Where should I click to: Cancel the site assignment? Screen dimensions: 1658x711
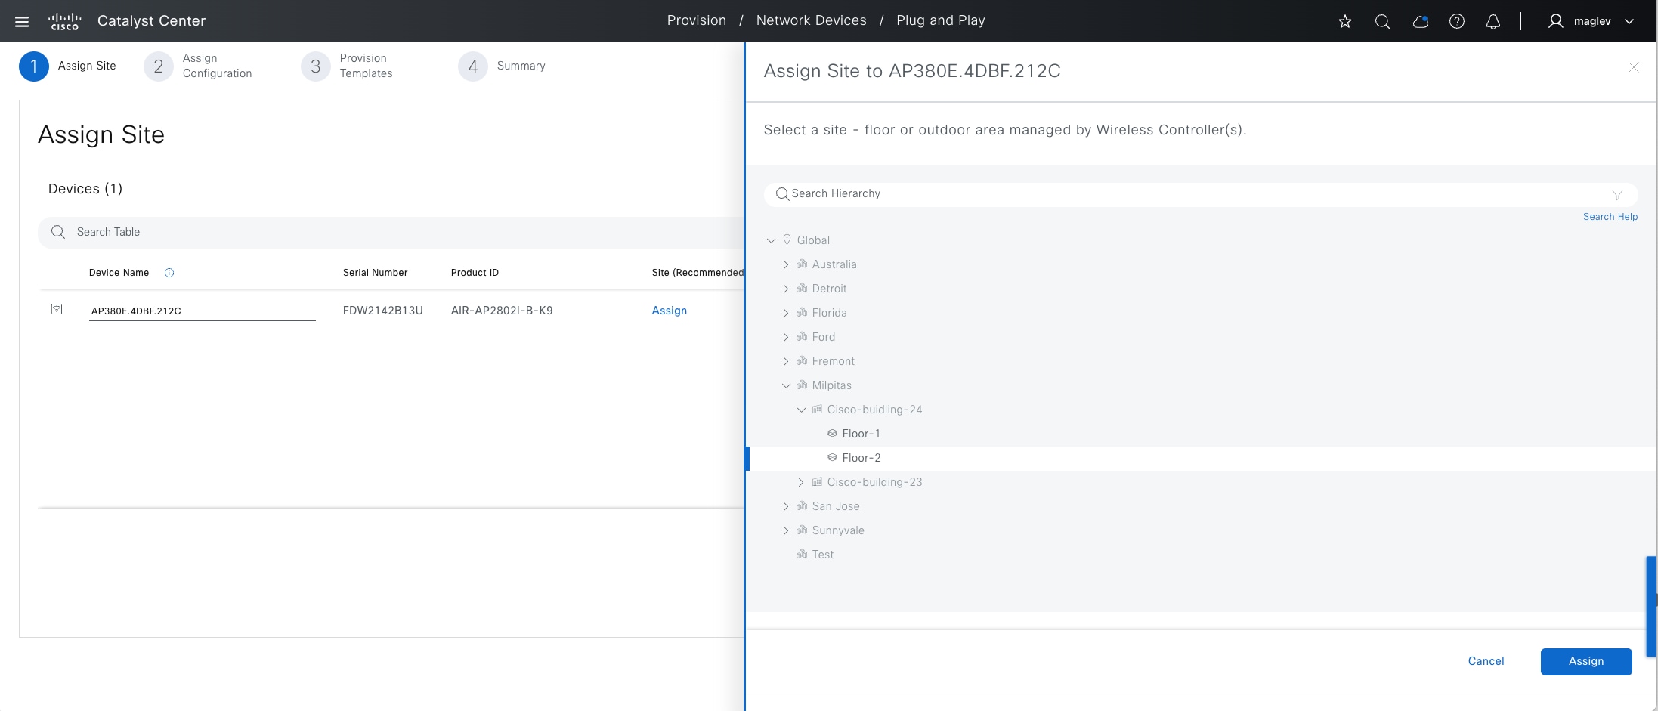click(1486, 661)
